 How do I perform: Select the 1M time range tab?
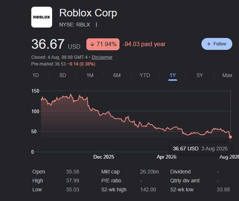point(90,75)
